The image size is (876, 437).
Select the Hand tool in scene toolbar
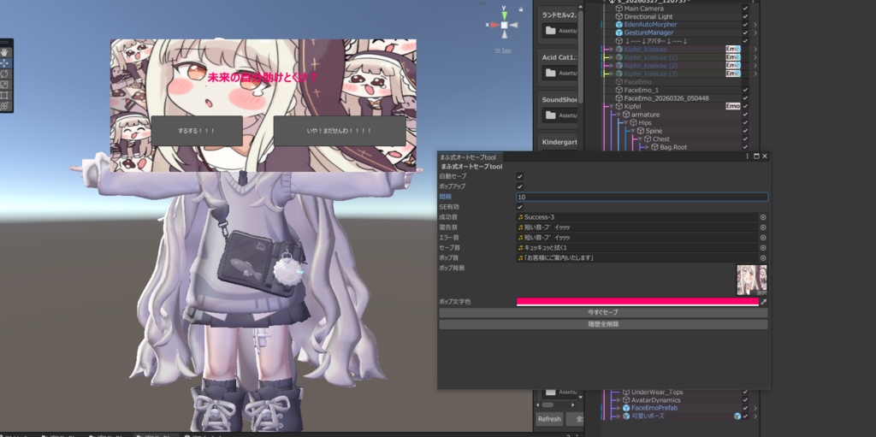pos(4,52)
